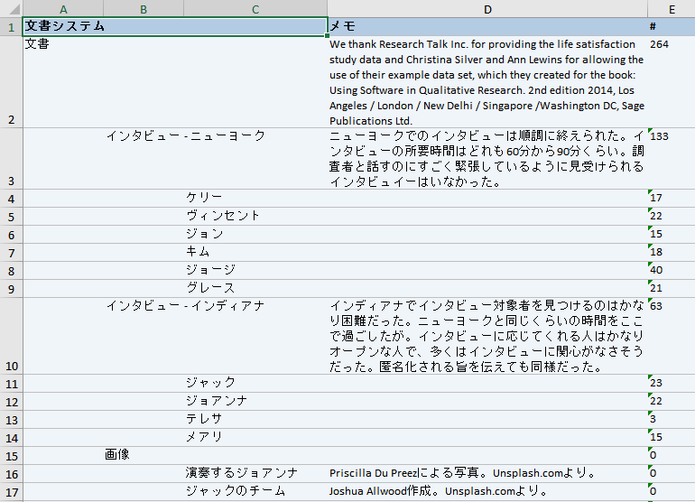695x502 pixels.
Task: Select the ニューヨーク interview memo cell
Action: click(x=487, y=159)
